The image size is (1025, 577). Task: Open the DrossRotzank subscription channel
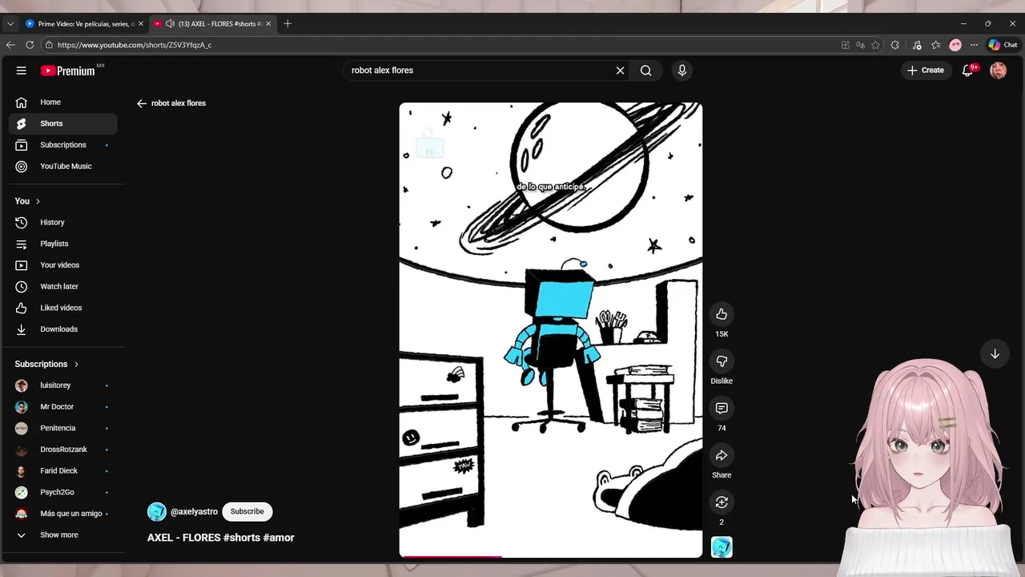[63, 450]
